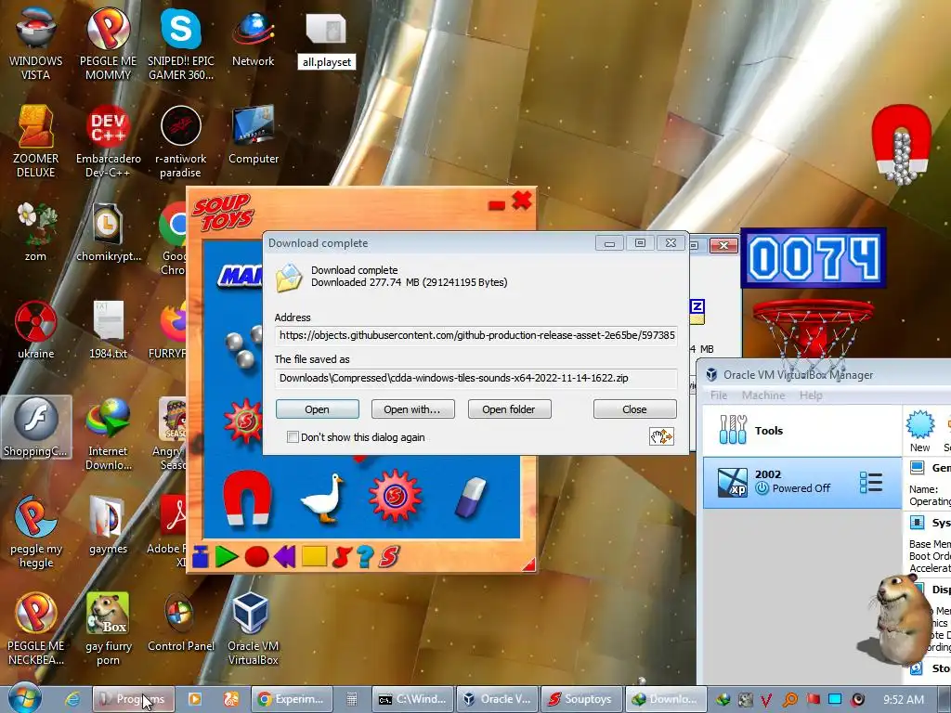
Task: Click the file saved as path field
Action: [476, 378]
